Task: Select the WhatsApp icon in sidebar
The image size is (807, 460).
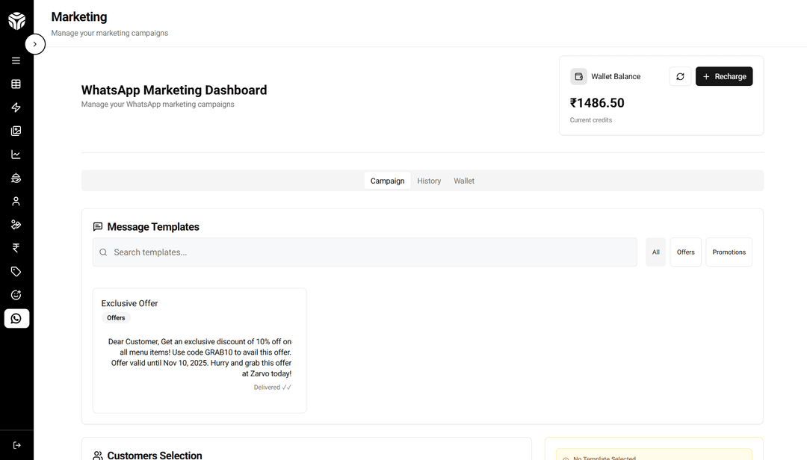Action: 16,319
